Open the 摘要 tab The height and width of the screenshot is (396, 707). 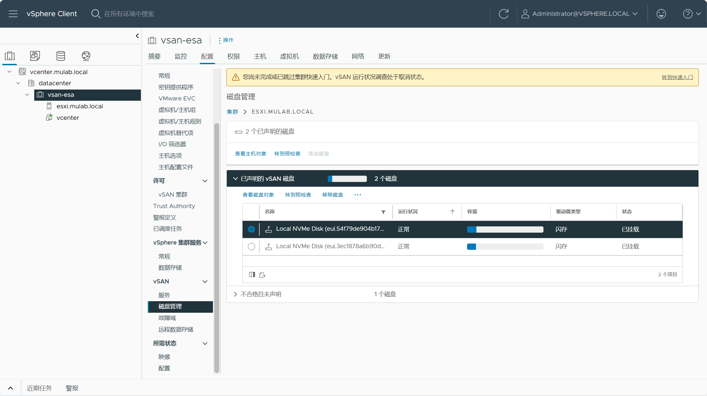(154, 56)
